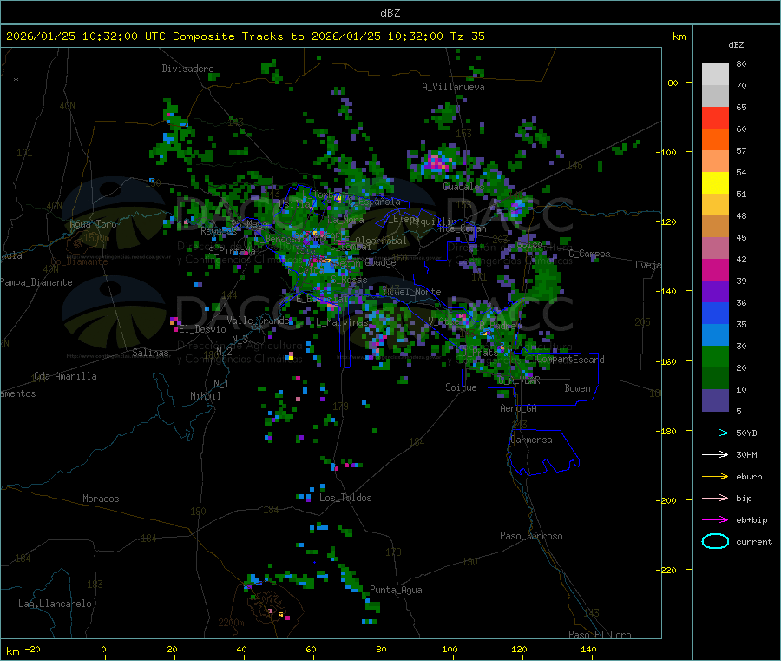781x661 pixels.
Task: Click the Paso_El_Loro map label
Action: tap(600, 635)
